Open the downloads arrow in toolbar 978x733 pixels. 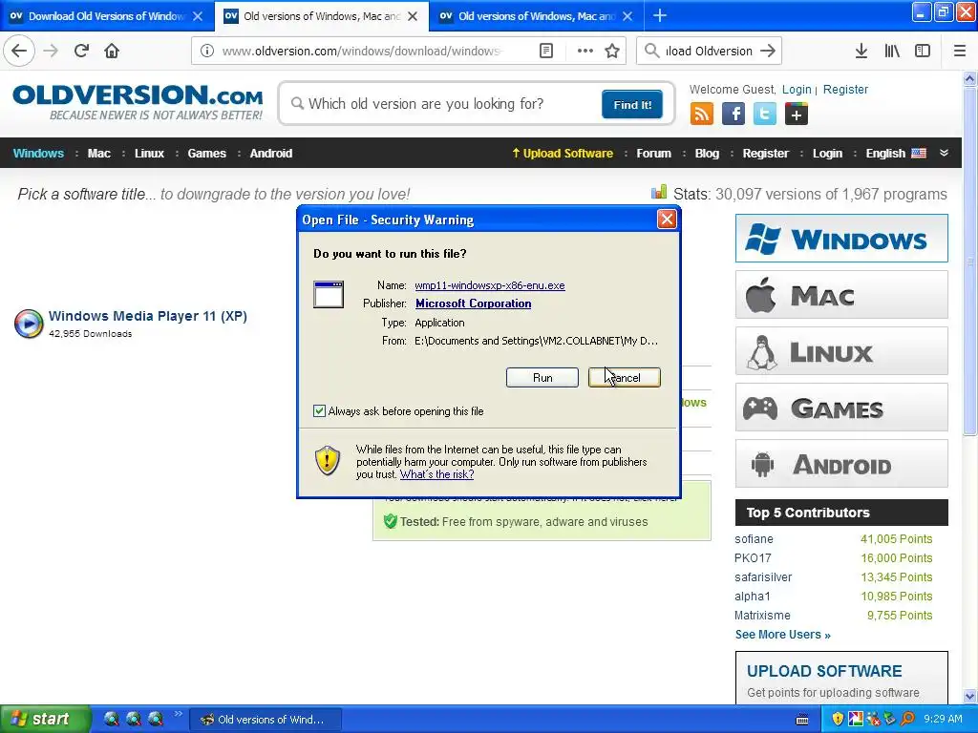(x=861, y=51)
